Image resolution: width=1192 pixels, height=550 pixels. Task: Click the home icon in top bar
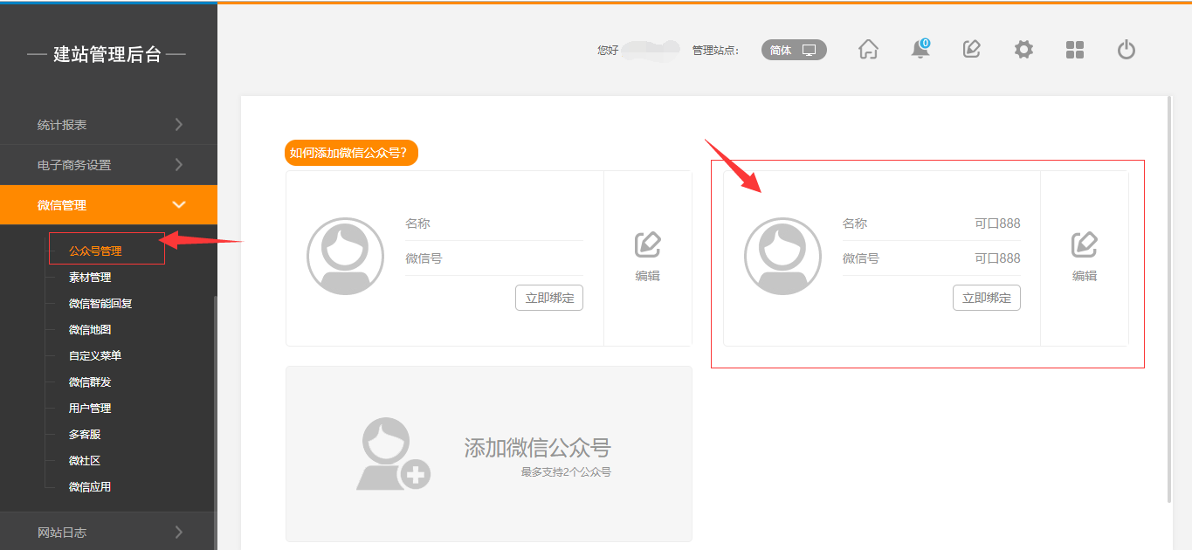click(x=868, y=50)
